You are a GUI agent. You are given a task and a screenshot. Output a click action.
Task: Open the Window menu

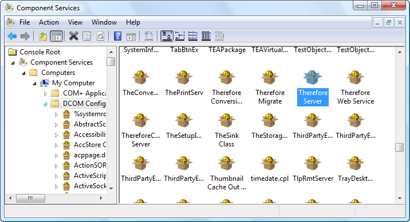coord(104,22)
